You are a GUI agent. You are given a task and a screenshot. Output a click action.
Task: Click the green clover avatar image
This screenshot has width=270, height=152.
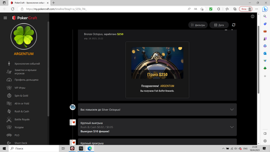[x=24, y=37]
